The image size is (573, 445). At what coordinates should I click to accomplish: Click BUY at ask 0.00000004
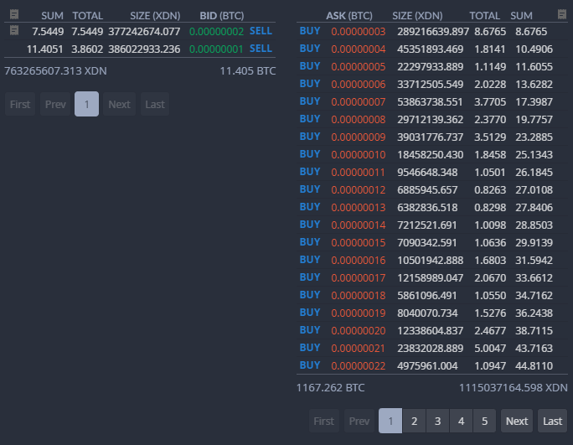[310, 49]
